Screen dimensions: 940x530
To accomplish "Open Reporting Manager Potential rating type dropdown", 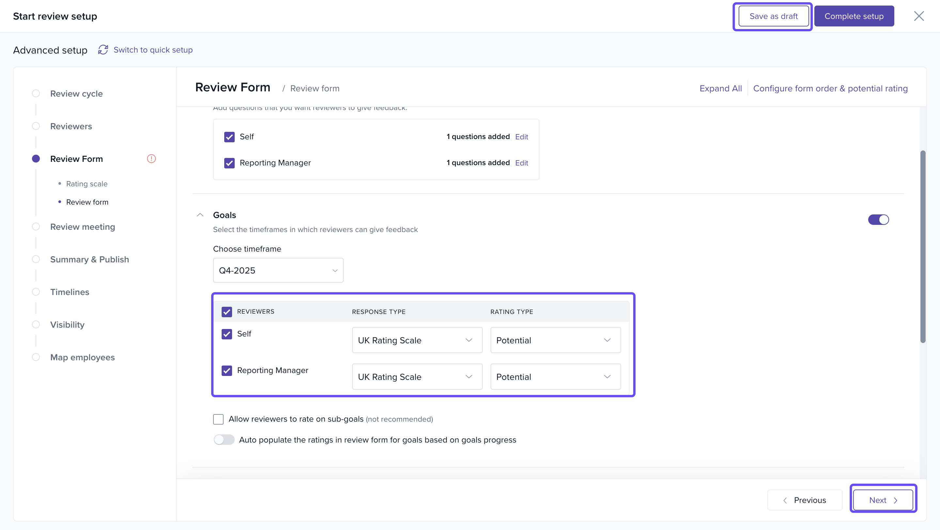I will 555,376.
